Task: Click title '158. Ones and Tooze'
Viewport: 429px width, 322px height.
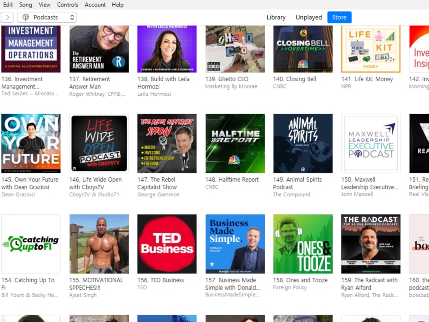Action: (x=300, y=280)
